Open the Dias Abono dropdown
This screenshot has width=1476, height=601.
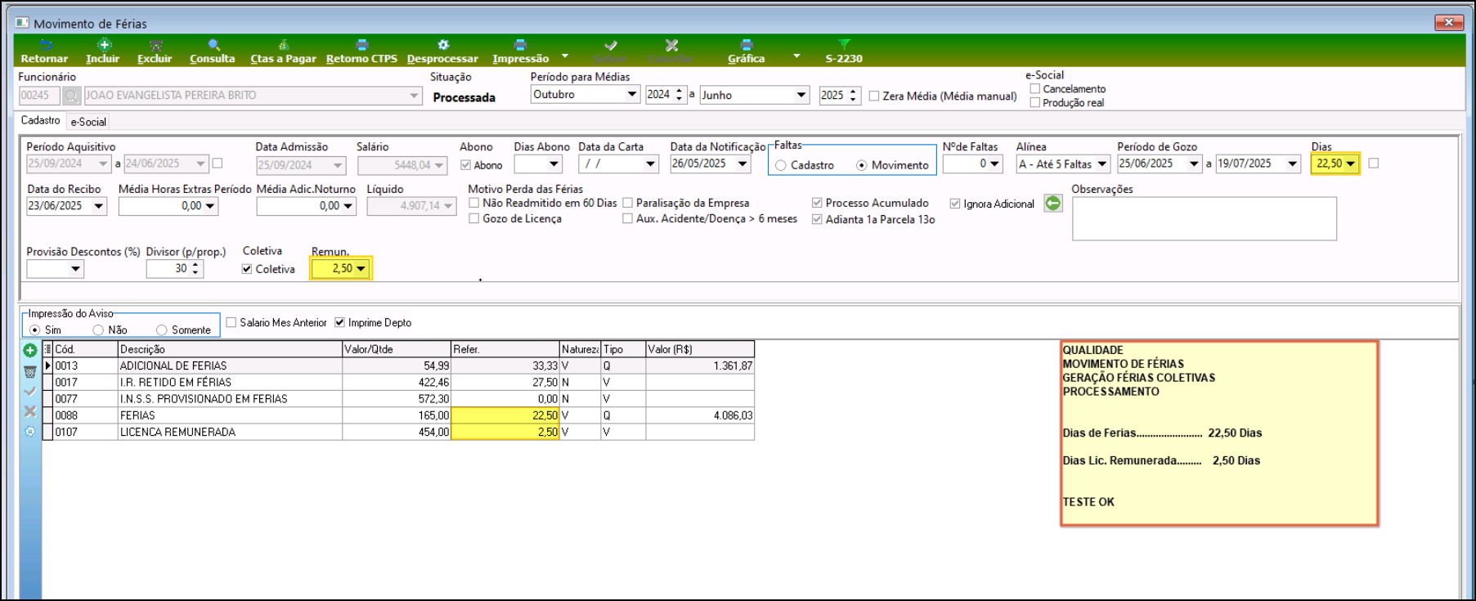pyautogui.click(x=554, y=164)
